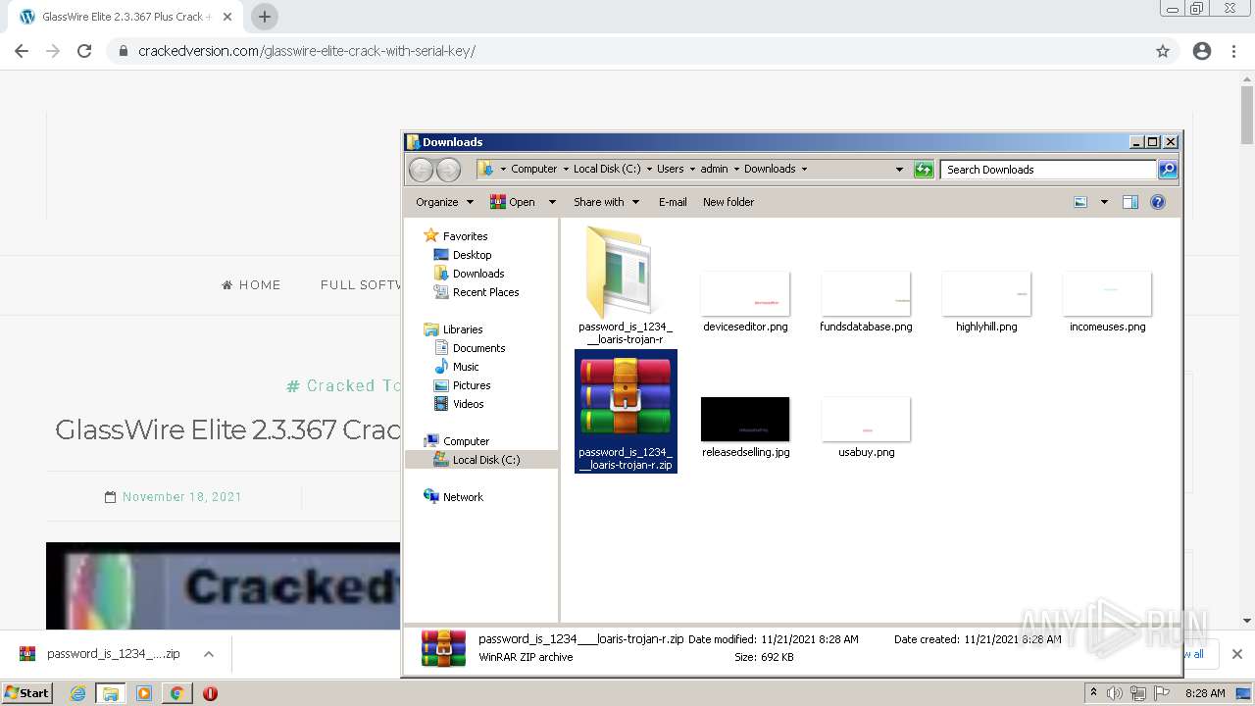The height and width of the screenshot is (706, 1255).
Task: Click FULL SOFTWARE menu on website
Action: click(x=360, y=285)
